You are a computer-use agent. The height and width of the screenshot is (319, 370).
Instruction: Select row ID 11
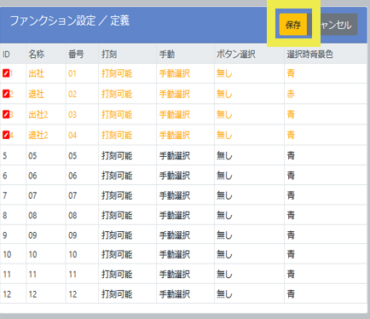7,274
